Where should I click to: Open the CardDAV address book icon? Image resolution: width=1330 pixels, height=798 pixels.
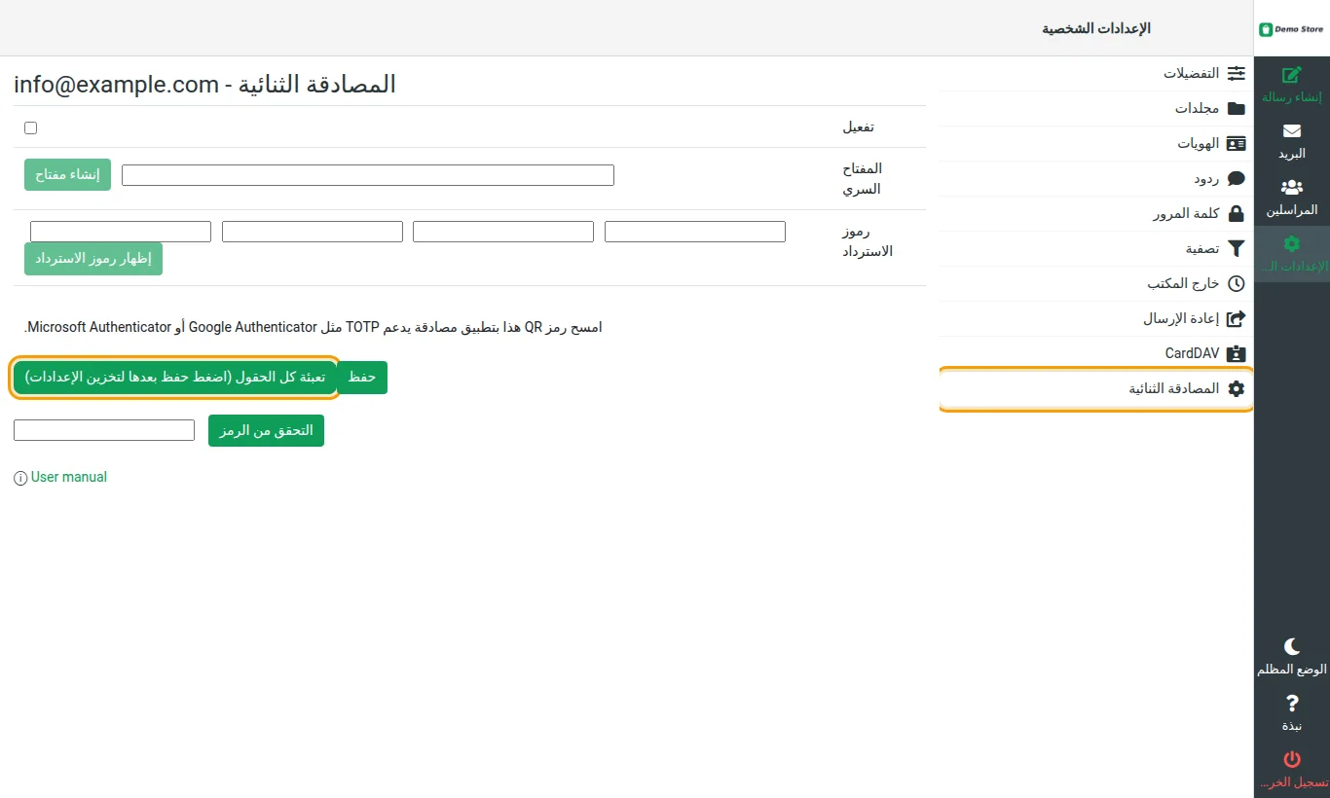(1237, 354)
